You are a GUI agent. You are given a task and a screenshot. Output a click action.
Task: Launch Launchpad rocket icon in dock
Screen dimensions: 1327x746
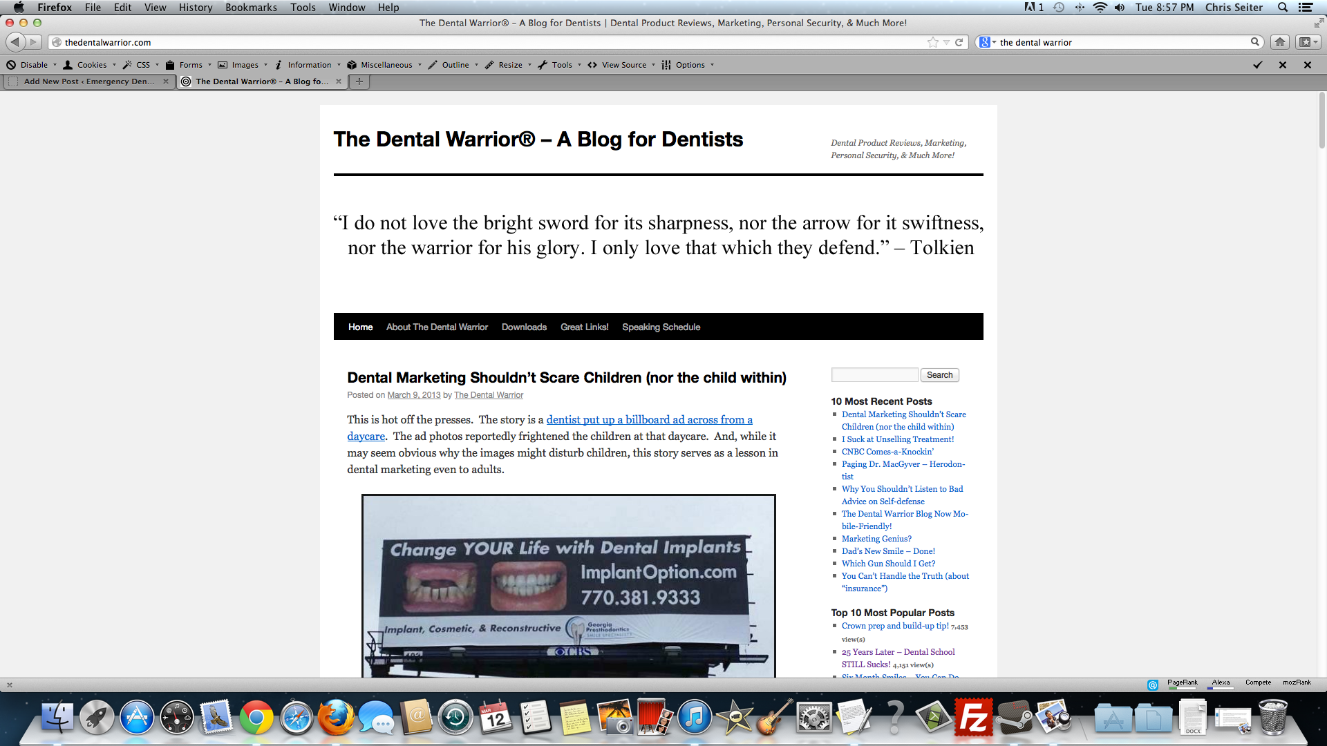(x=97, y=717)
